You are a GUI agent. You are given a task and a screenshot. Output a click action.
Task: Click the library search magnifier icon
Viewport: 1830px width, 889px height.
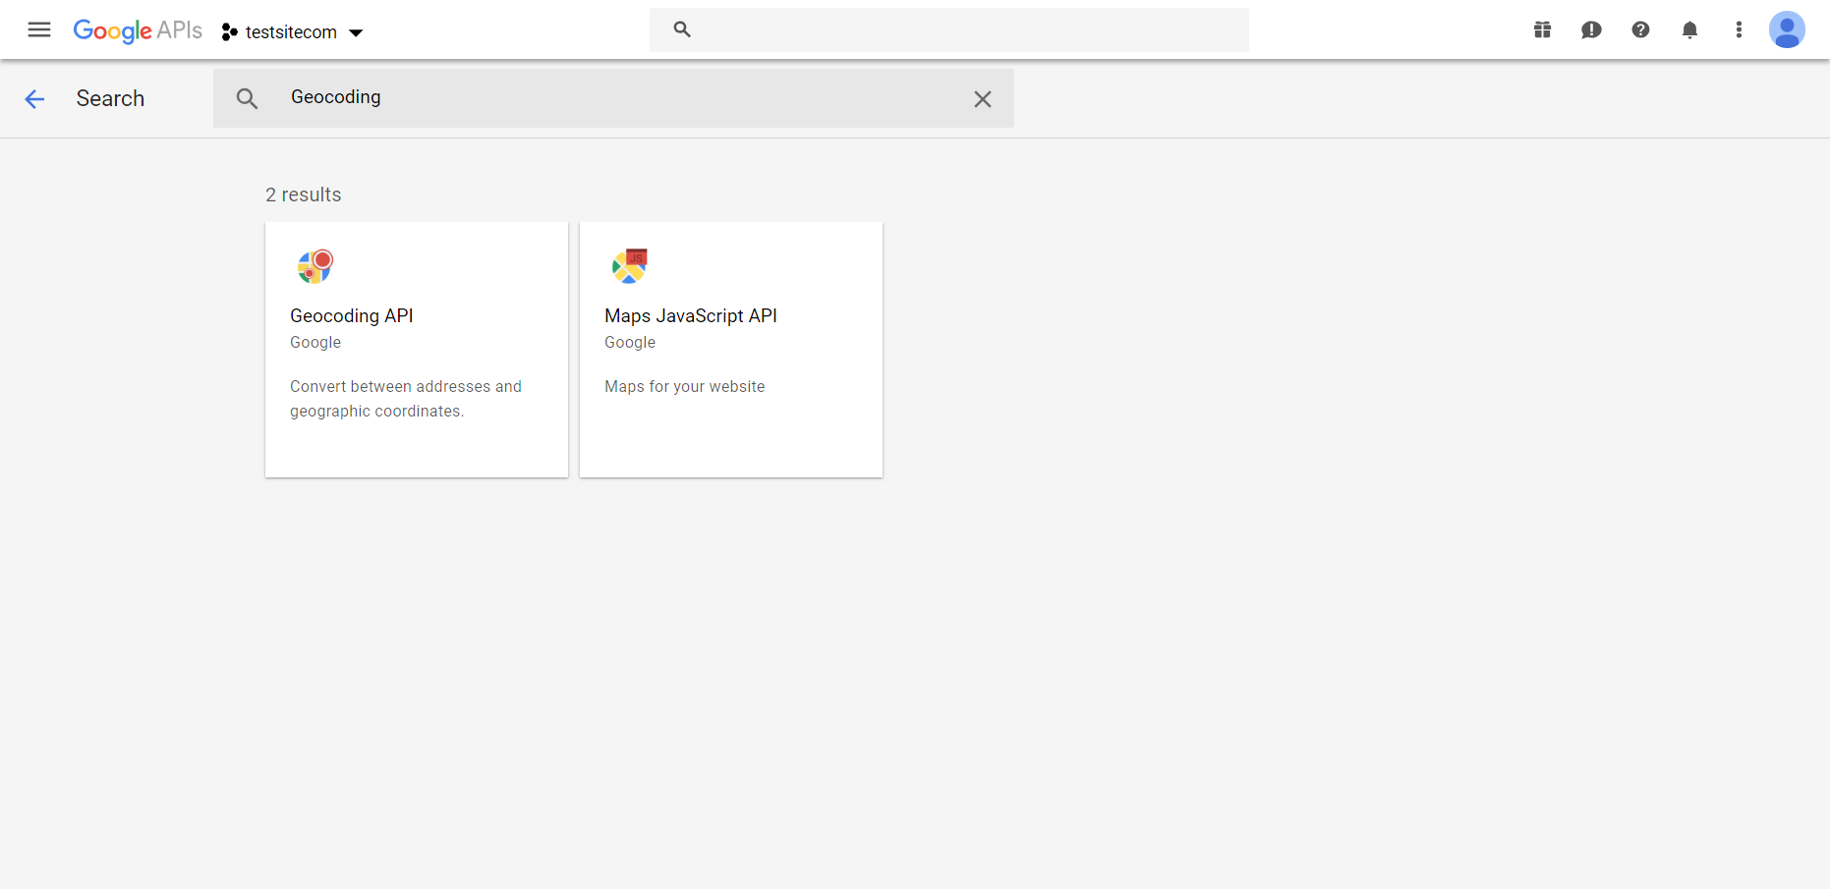247,98
